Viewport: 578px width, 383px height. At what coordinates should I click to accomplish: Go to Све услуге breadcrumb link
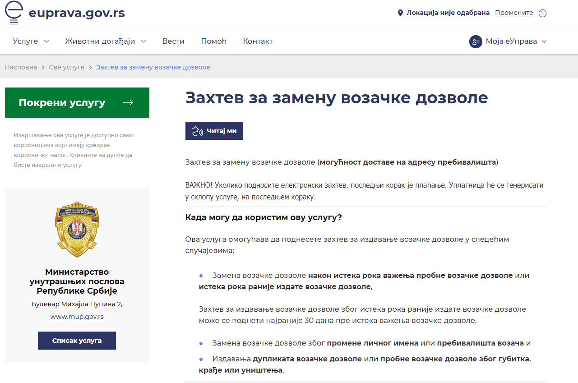pyautogui.click(x=66, y=67)
